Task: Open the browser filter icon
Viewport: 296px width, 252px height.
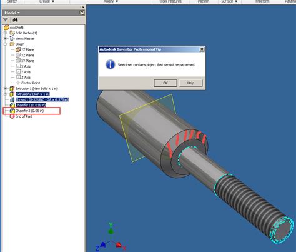Action: (6, 20)
